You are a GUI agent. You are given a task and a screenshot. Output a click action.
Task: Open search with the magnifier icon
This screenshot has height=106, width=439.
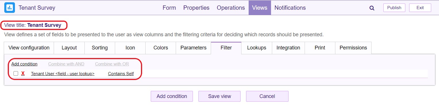(372, 8)
